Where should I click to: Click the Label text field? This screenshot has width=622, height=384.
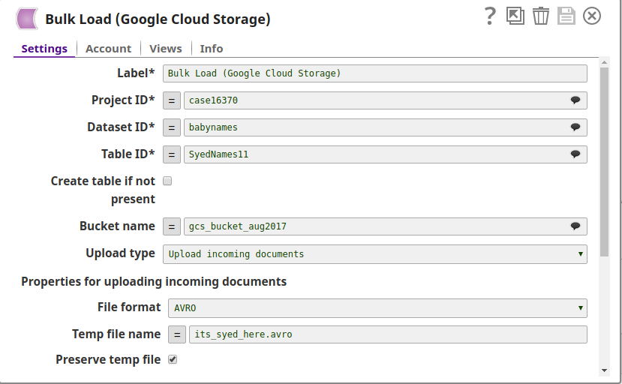pos(375,73)
